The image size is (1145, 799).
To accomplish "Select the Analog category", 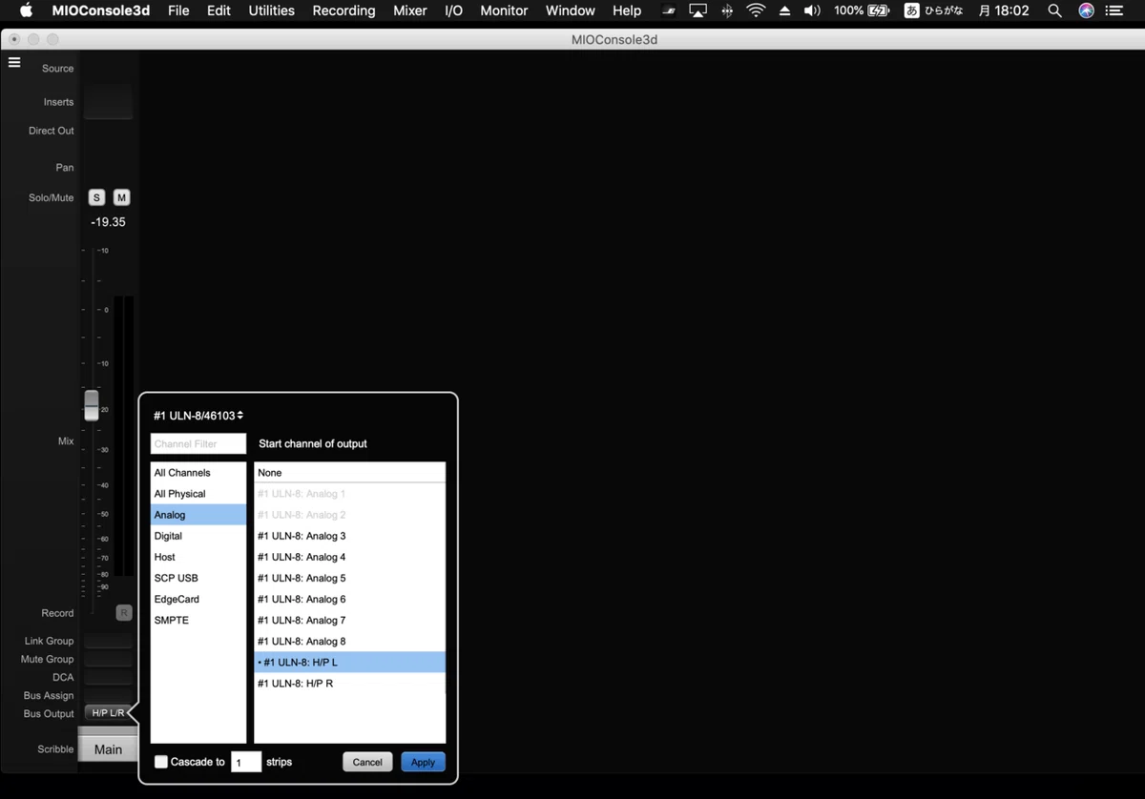I will click(198, 515).
